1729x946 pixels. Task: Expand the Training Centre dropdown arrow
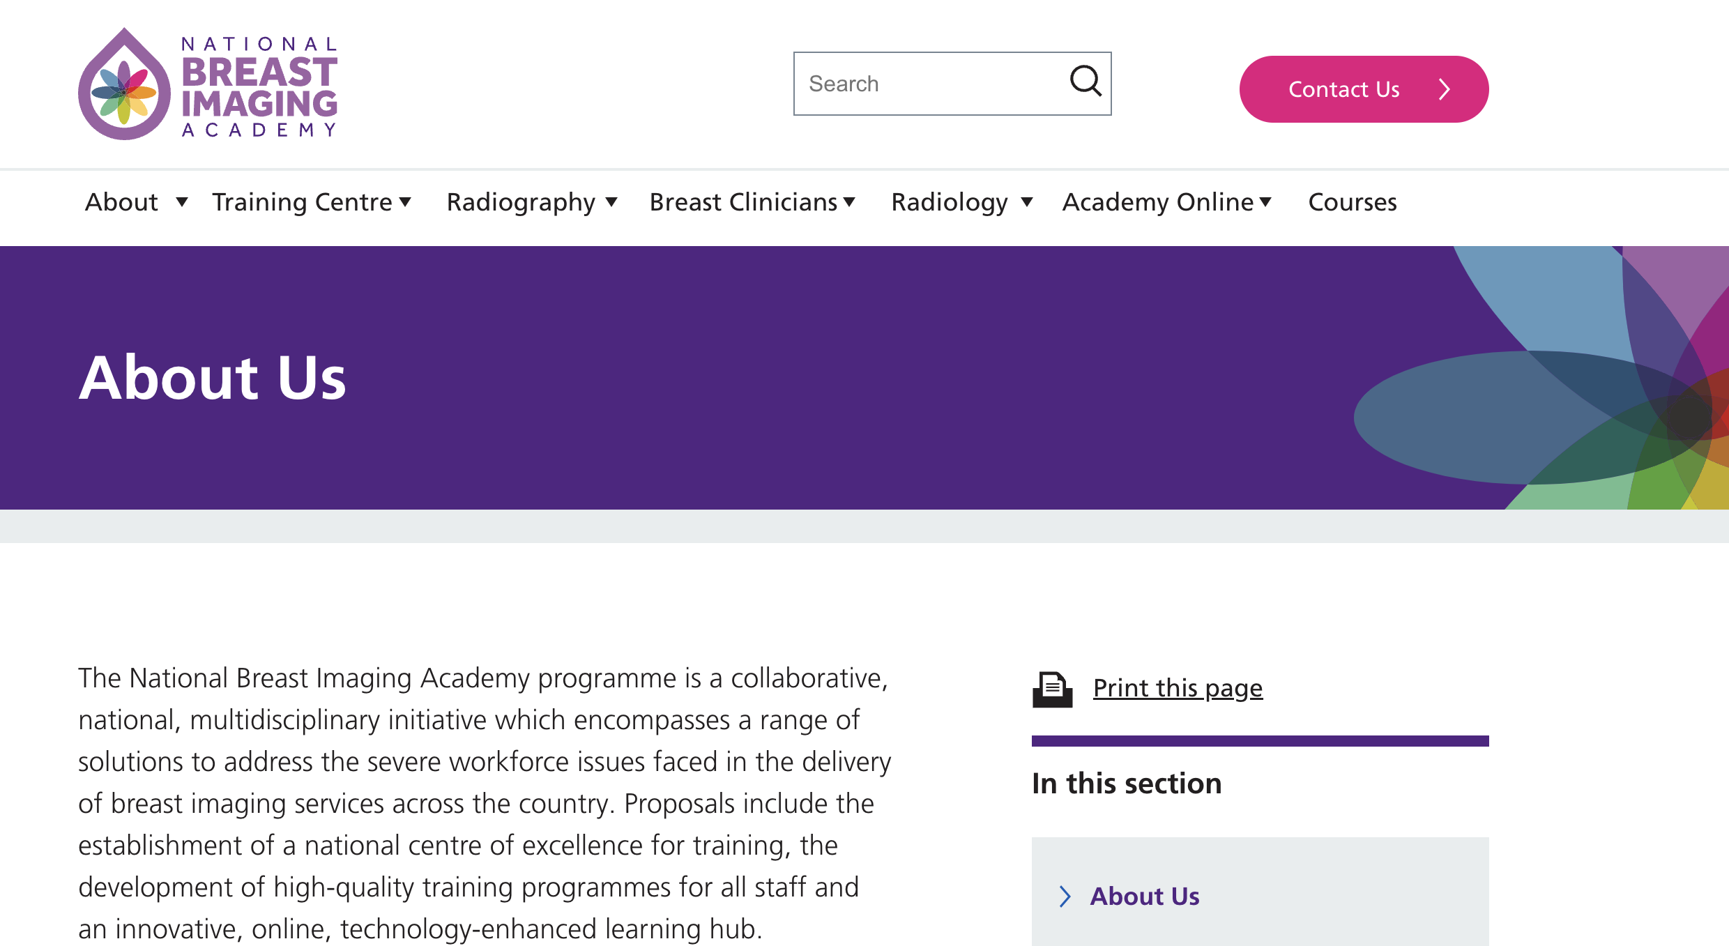(405, 202)
